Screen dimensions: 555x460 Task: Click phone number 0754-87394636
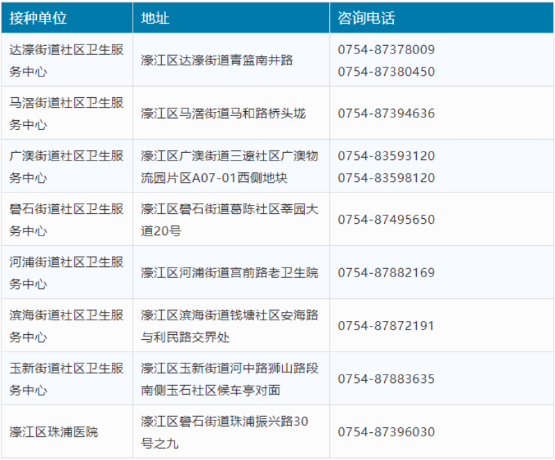point(386,113)
